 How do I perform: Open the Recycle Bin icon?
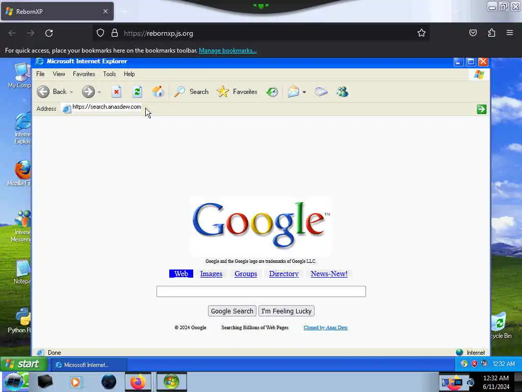501,326
